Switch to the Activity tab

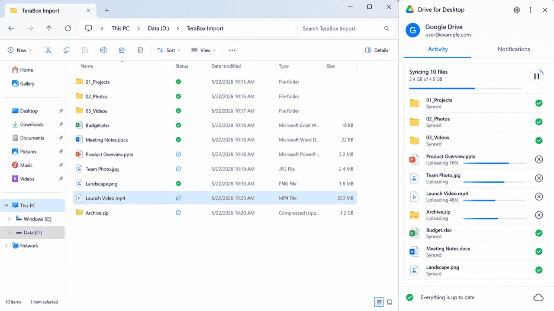438,49
